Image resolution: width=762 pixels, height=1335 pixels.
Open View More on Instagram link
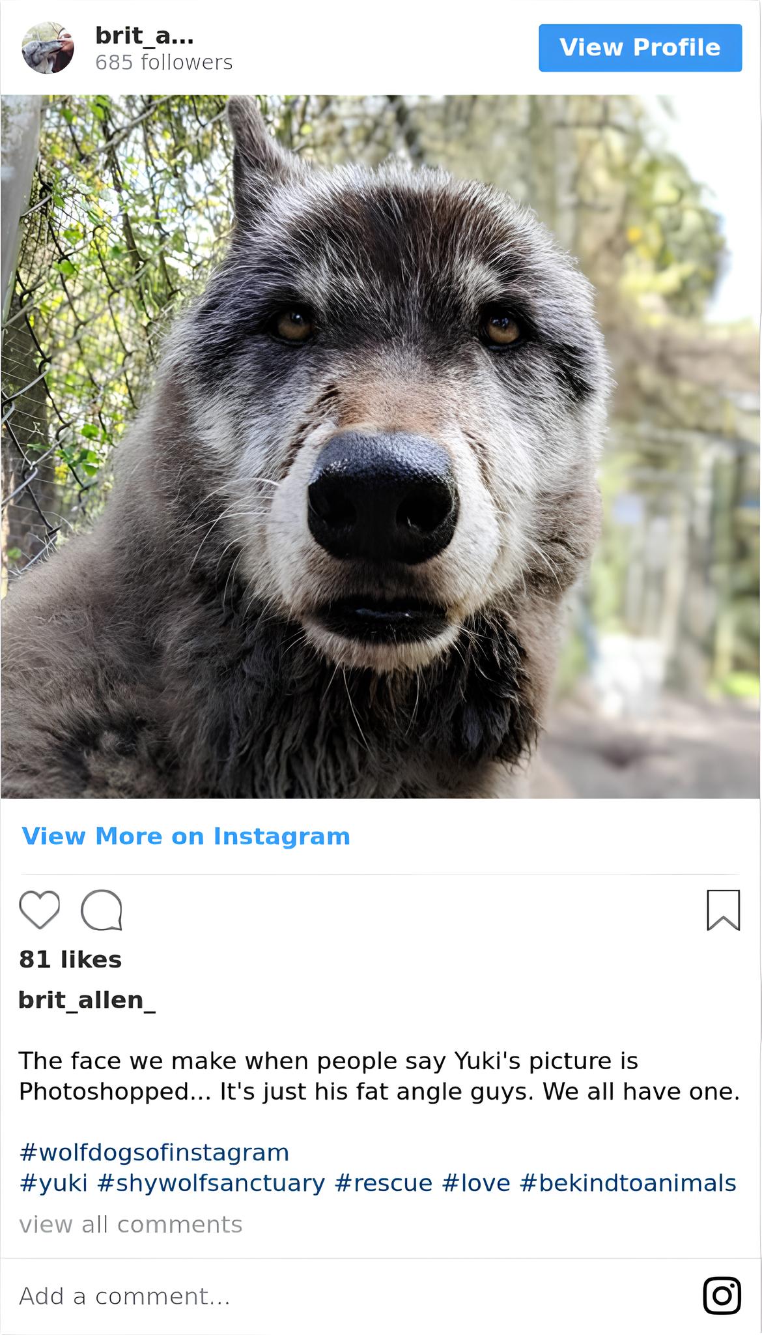pos(186,836)
